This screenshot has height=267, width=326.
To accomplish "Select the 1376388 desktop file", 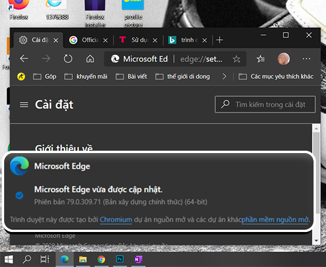I will pyautogui.click(x=57, y=9).
